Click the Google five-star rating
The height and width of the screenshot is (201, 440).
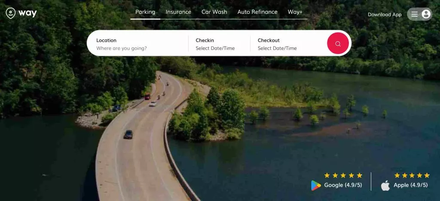(343, 176)
